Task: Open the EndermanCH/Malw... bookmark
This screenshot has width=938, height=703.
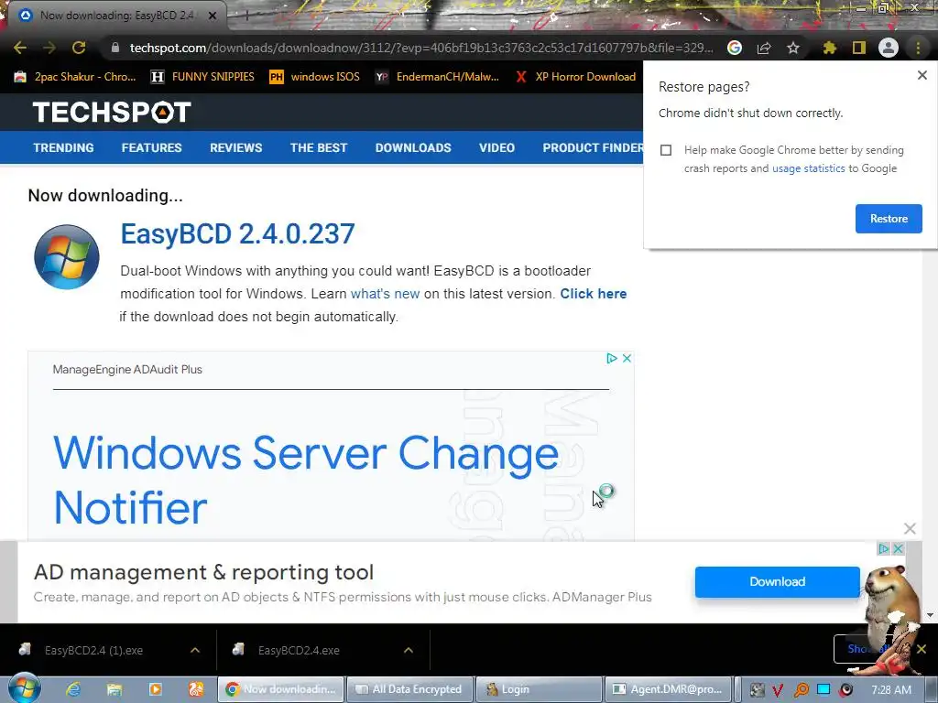Action: (x=437, y=77)
